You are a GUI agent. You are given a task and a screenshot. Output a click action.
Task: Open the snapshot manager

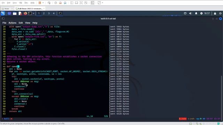[x=65, y=3]
